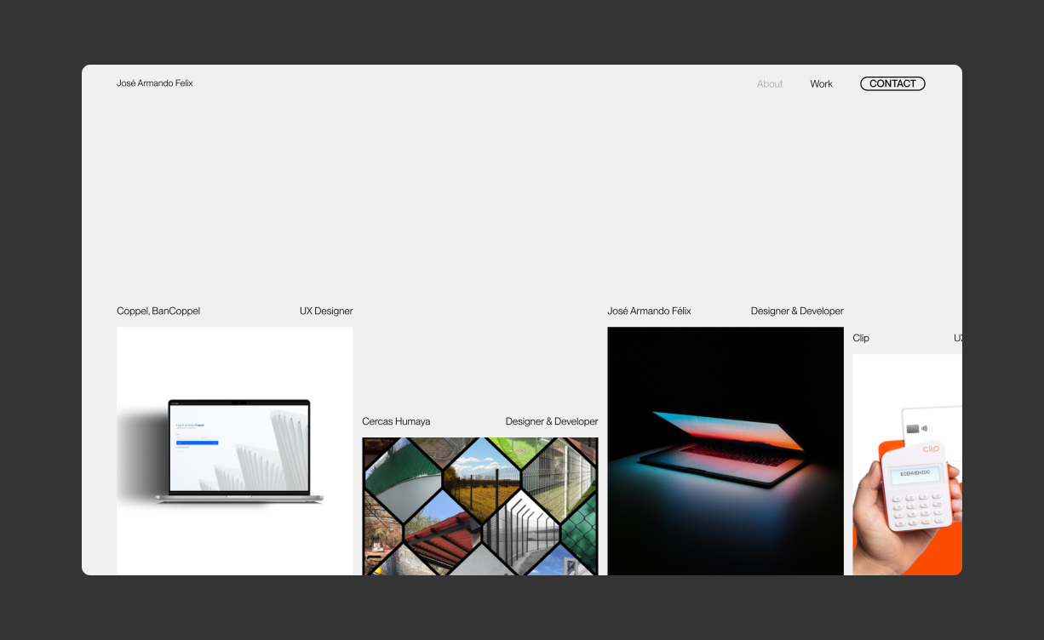Click the José Armando Félix project title

pos(649,311)
